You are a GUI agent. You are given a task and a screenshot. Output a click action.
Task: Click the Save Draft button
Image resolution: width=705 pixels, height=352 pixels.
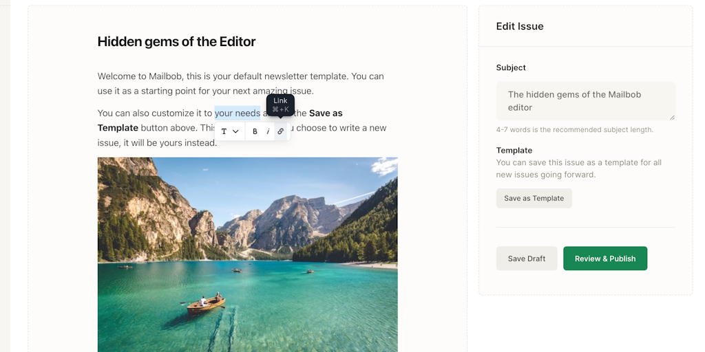pos(527,258)
